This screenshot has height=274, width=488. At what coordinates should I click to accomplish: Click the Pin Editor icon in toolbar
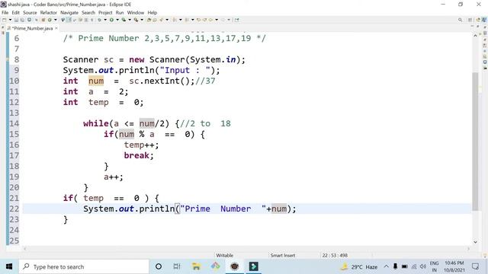[x=237, y=20]
